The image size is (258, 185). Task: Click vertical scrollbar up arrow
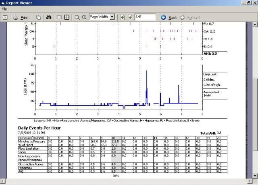click(x=254, y=25)
